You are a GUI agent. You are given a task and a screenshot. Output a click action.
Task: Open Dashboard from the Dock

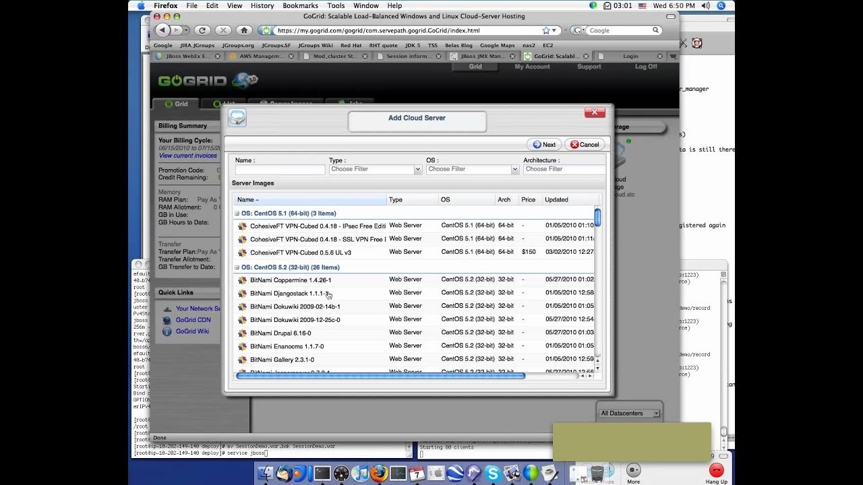point(341,474)
